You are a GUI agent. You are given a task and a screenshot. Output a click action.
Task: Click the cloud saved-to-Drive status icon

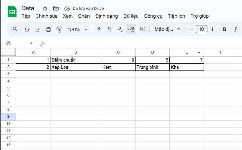67,8
